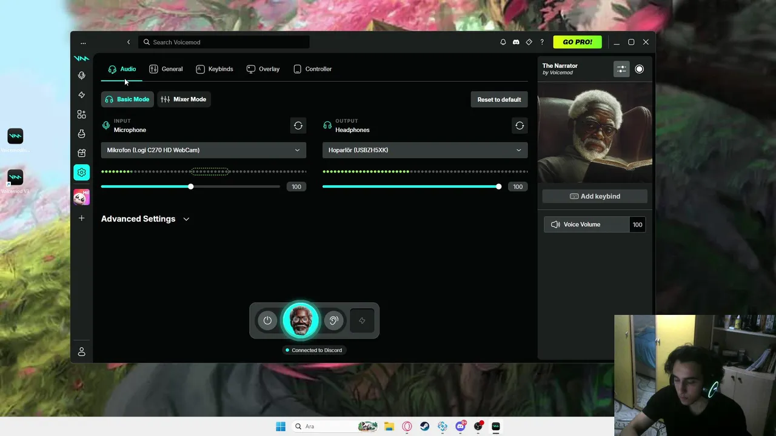
Task: Click the Connected to Discord status
Action: 314,350
